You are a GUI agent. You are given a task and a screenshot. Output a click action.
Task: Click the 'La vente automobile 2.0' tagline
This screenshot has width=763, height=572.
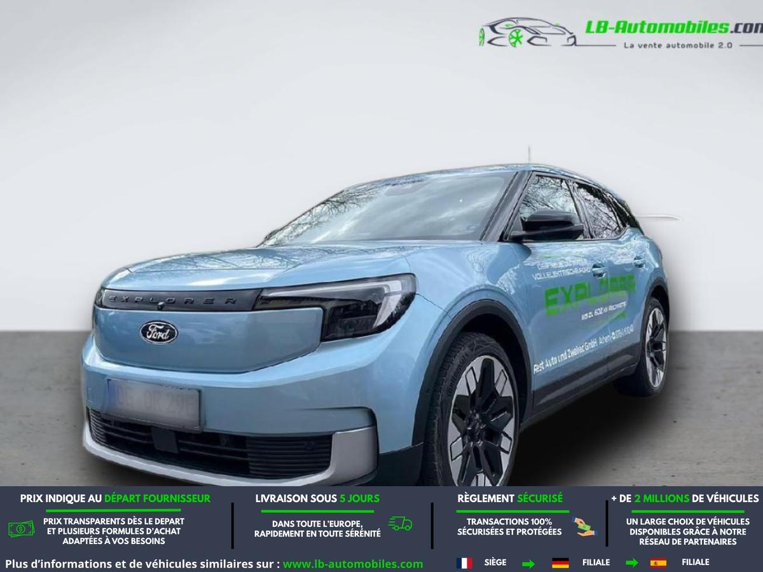click(678, 46)
